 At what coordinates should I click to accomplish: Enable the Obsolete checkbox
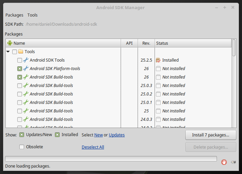pyautogui.click(x=22, y=147)
